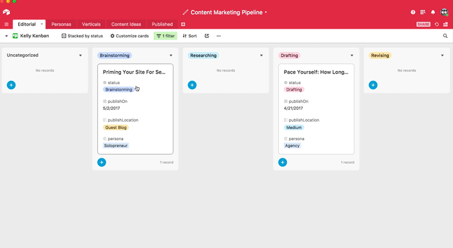Open Drafting stack dropdown menu
The height and width of the screenshot is (248, 453).
coord(352,55)
